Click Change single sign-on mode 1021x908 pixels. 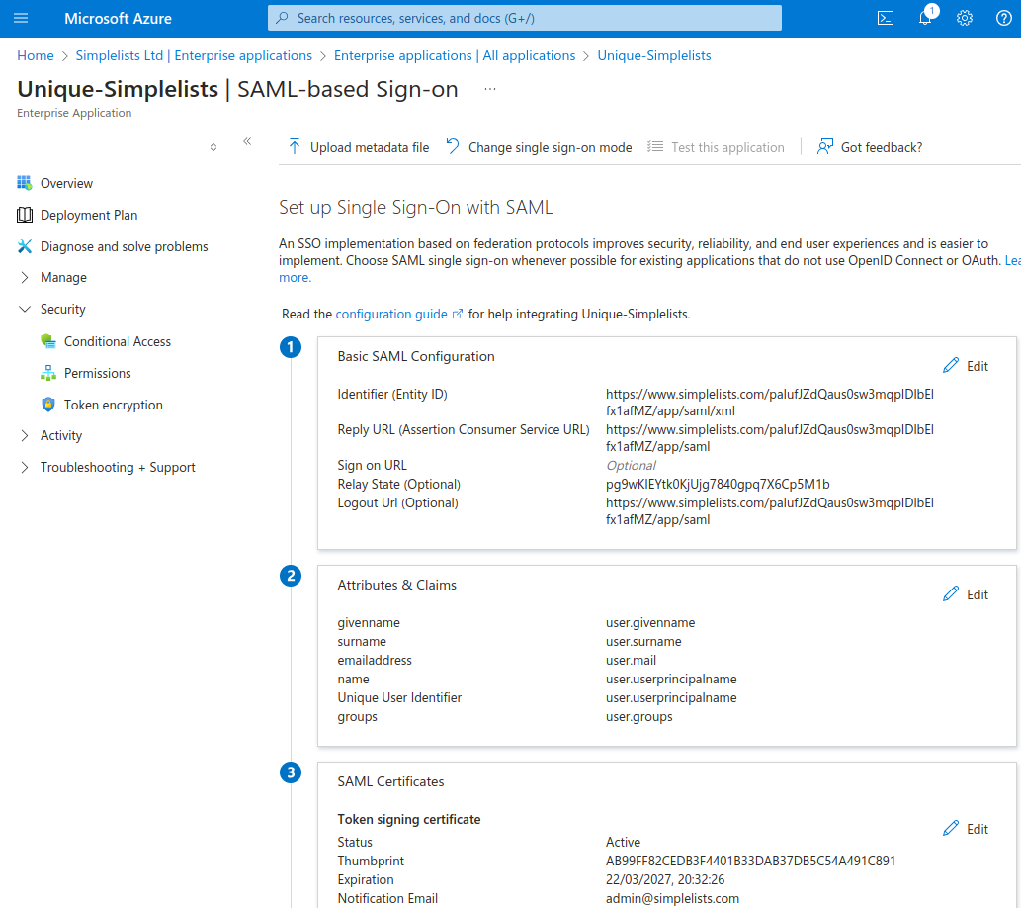(x=551, y=148)
